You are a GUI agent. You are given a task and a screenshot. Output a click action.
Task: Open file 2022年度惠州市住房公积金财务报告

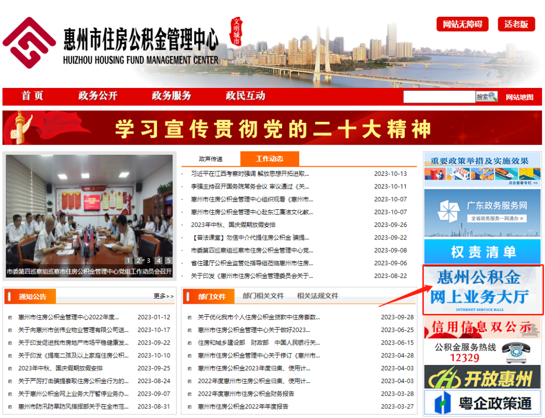click(246, 394)
